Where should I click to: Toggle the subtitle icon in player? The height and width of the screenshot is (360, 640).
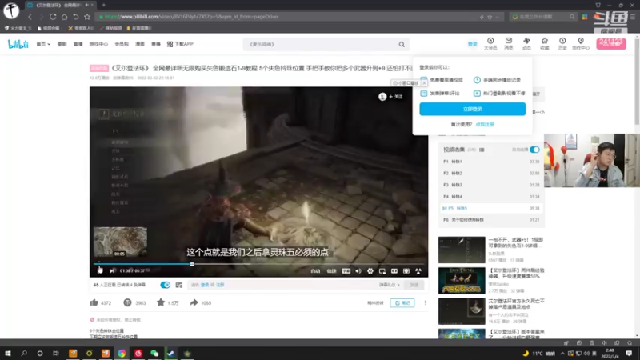pos(346,271)
